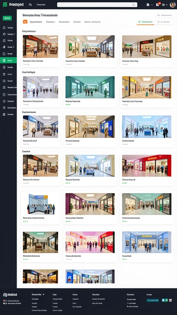Click the orange icon before the tabs
This screenshot has height=315, width=177.
[25, 22]
